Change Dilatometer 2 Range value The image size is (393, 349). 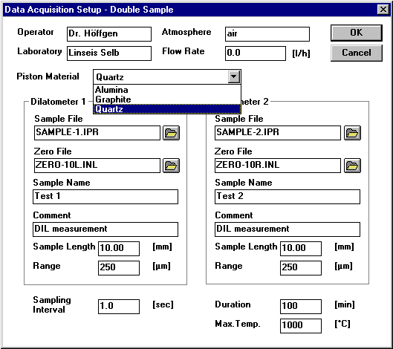pos(301,268)
